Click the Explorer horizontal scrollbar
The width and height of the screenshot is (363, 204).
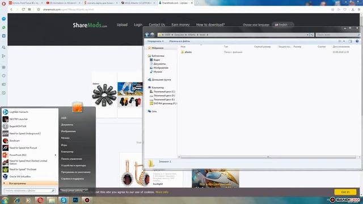(x=268, y=157)
